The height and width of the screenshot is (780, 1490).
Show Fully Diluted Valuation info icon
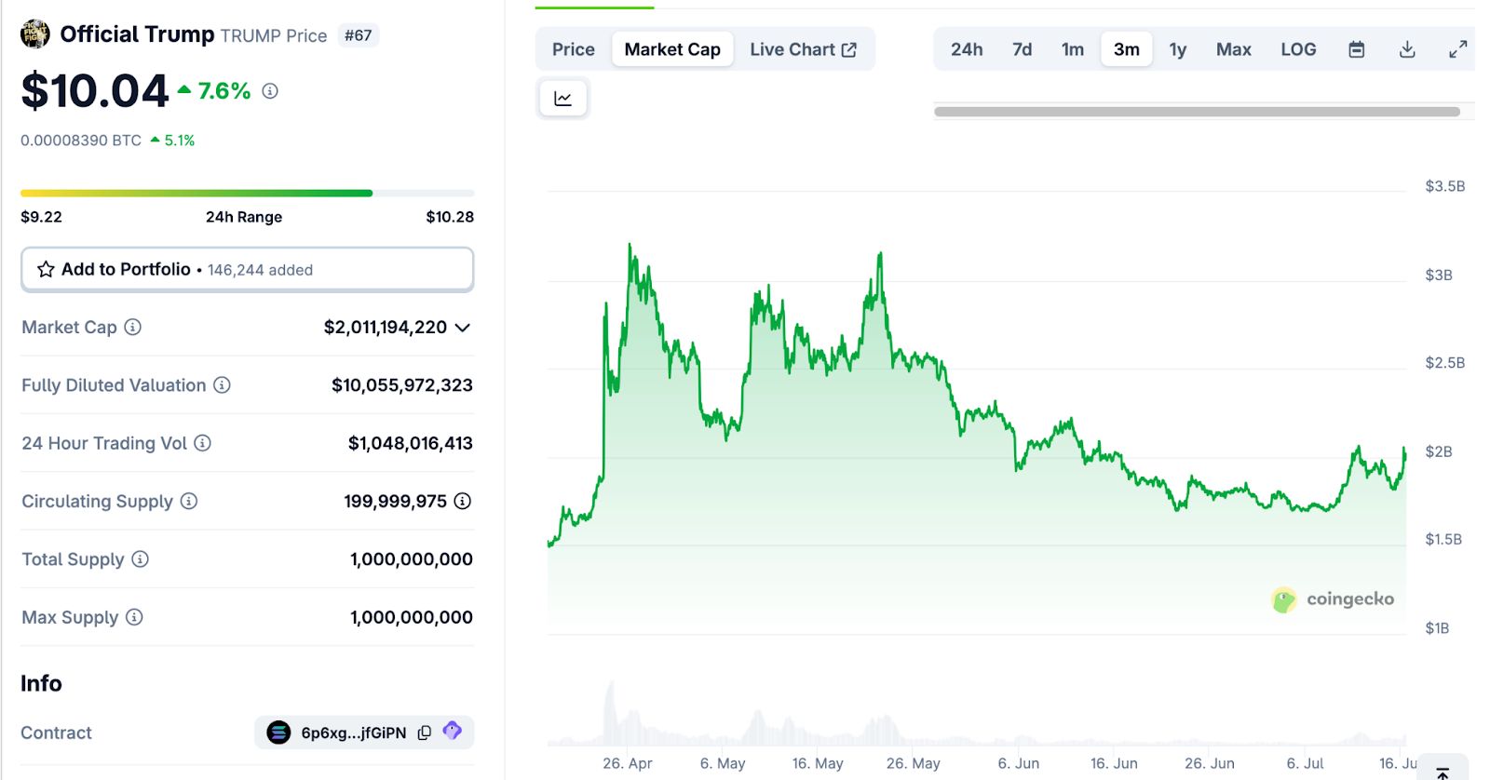tap(222, 384)
